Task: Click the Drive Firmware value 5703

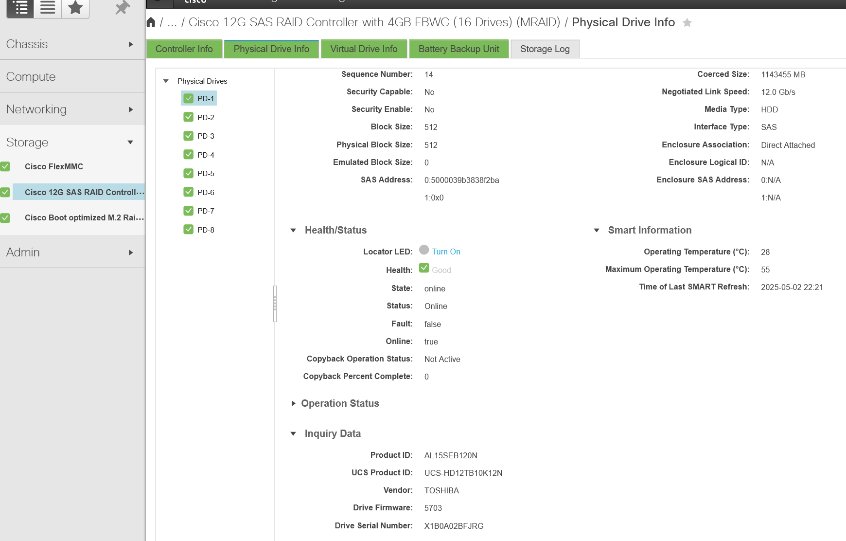Action: coord(433,508)
